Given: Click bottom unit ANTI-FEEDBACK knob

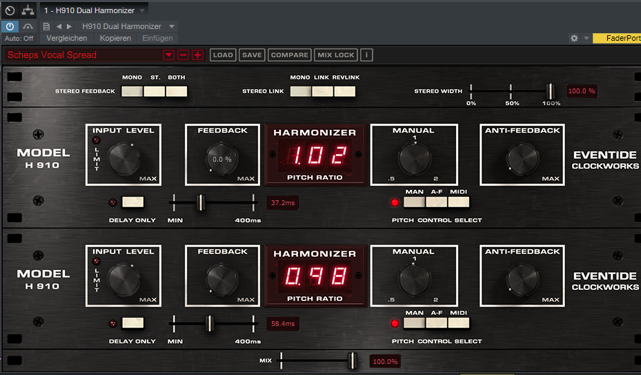Looking at the screenshot, I should (x=522, y=280).
